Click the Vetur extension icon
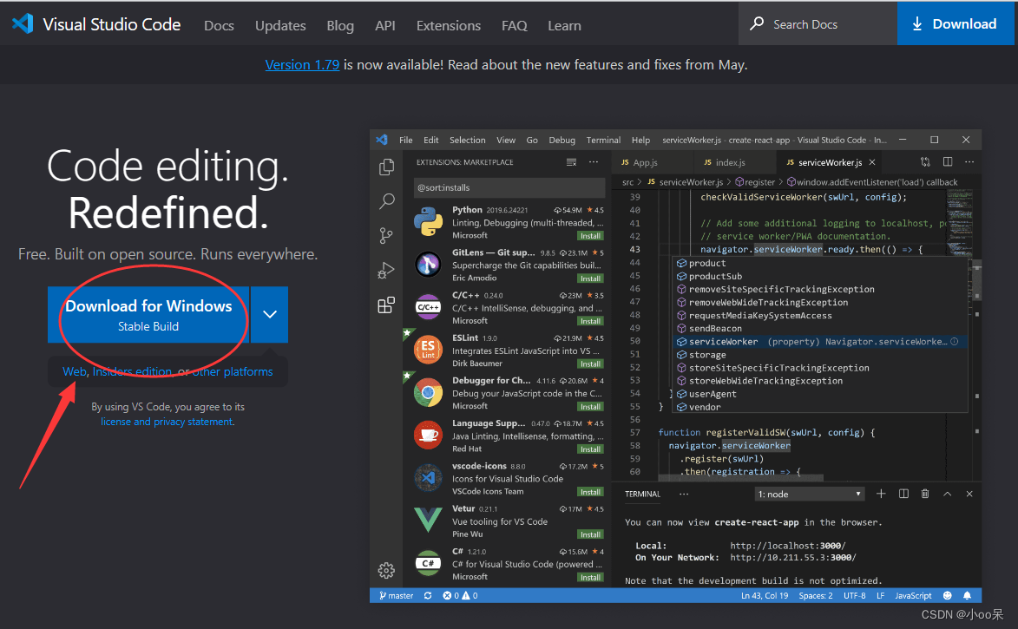Image resolution: width=1018 pixels, height=629 pixels. click(x=429, y=521)
